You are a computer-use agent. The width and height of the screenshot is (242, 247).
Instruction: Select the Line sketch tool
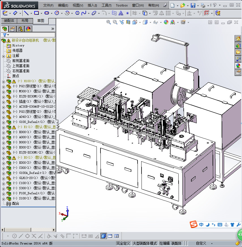click(26, 13)
